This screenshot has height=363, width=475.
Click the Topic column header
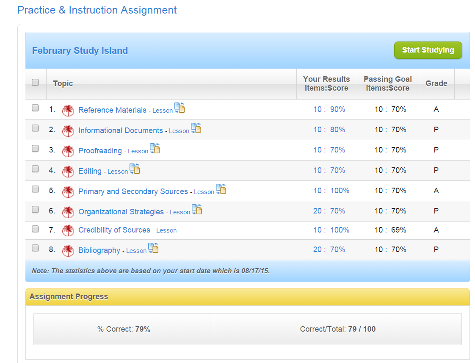pyautogui.click(x=63, y=83)
